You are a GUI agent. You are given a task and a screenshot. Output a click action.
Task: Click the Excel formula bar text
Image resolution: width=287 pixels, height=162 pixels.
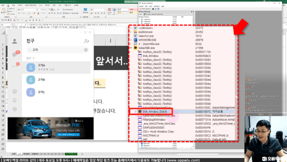(x=73, y=24)
